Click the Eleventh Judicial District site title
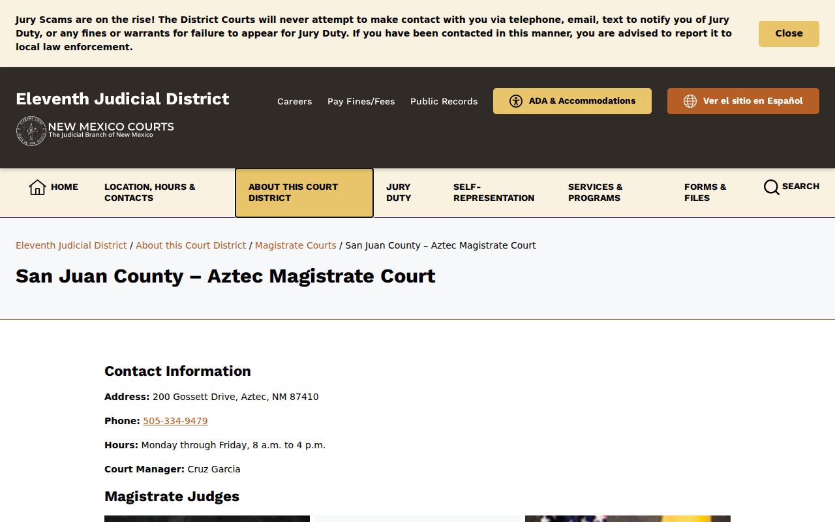 123,99
